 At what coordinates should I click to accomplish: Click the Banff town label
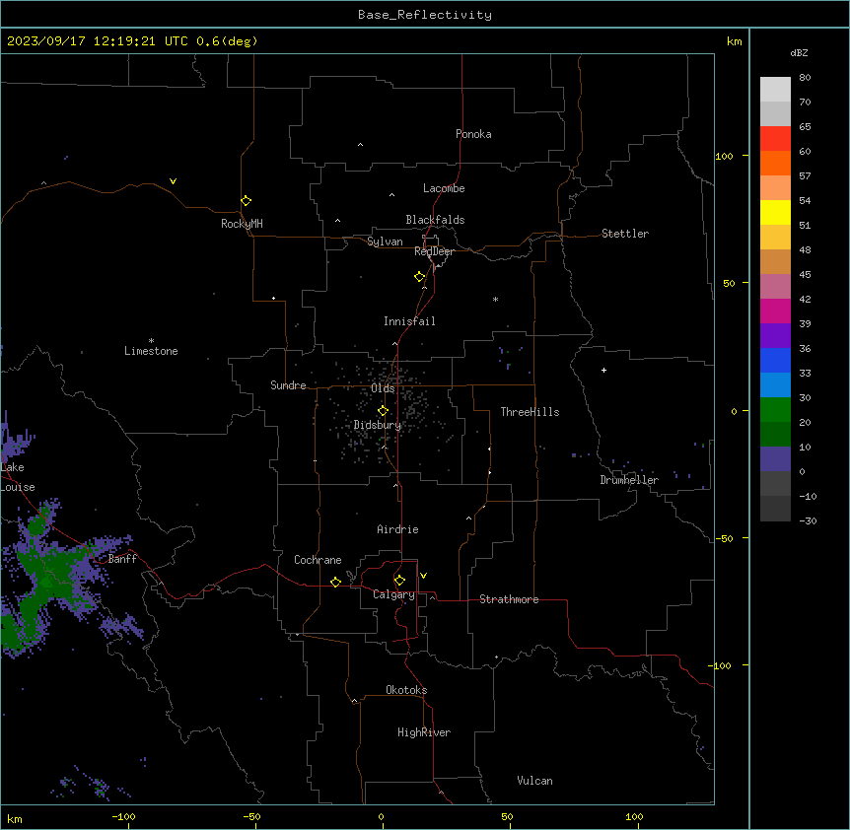tap(122, 559)
